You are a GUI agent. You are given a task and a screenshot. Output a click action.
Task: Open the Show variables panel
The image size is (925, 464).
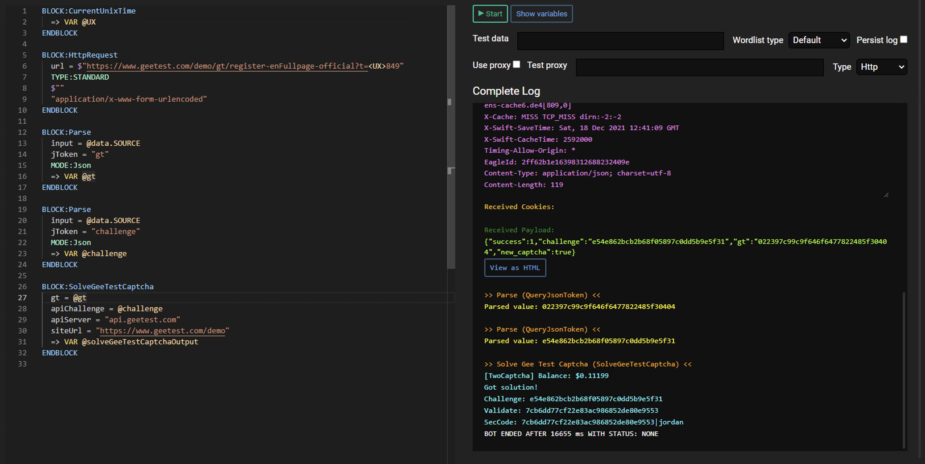click(x=541, y=14)
